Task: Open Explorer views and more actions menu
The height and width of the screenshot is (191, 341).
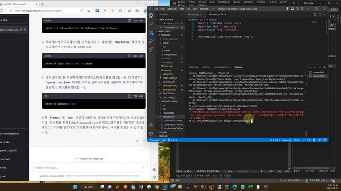Action: pos(181,14)
